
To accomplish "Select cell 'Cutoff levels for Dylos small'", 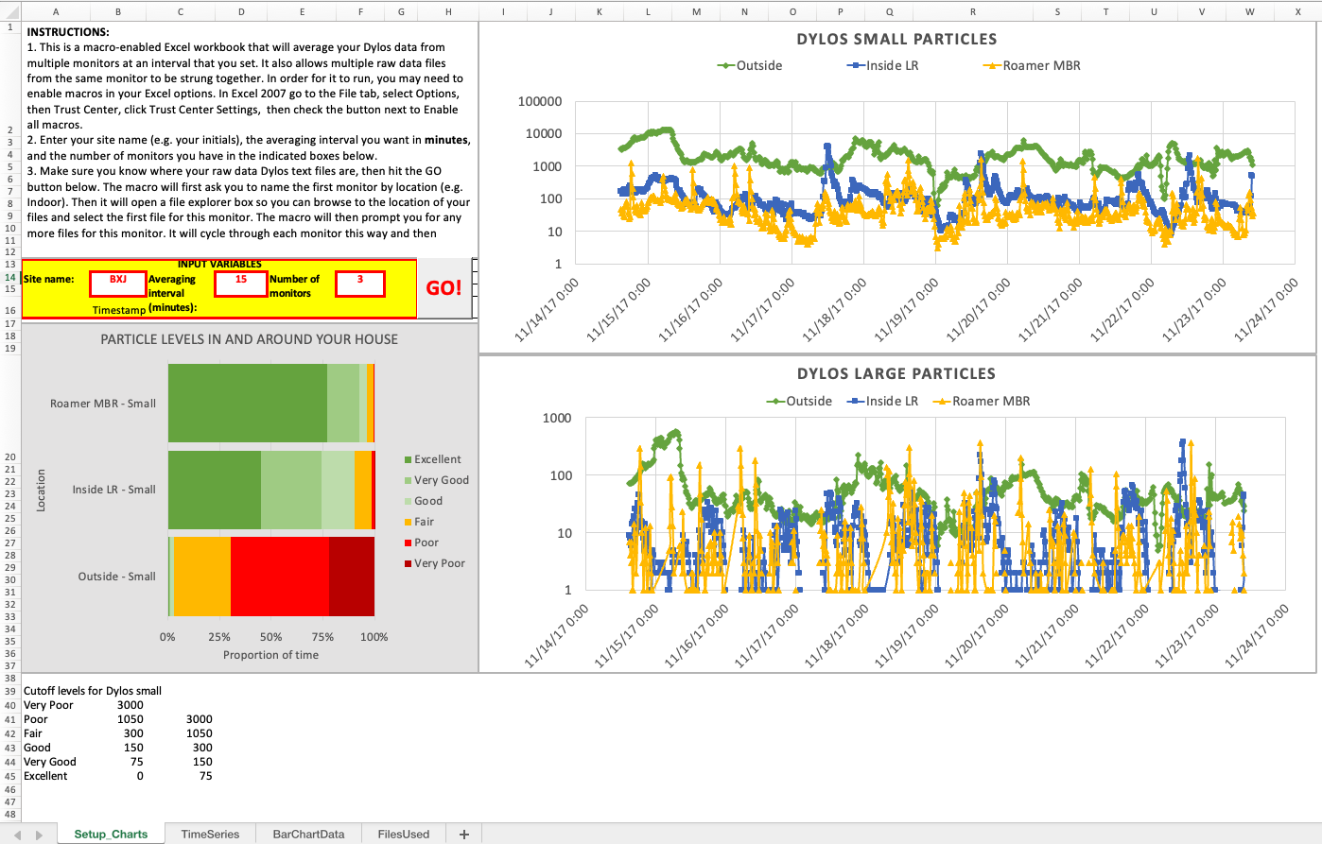I will [93, 691].
